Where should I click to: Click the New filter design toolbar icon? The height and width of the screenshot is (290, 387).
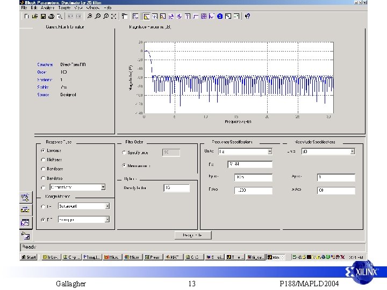point(25,16)
